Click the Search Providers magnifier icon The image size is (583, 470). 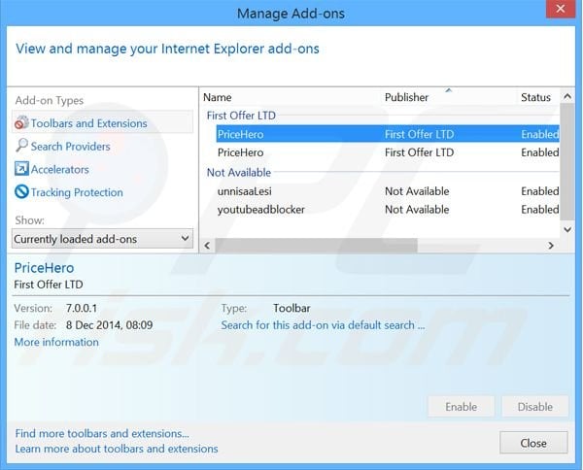21,146
